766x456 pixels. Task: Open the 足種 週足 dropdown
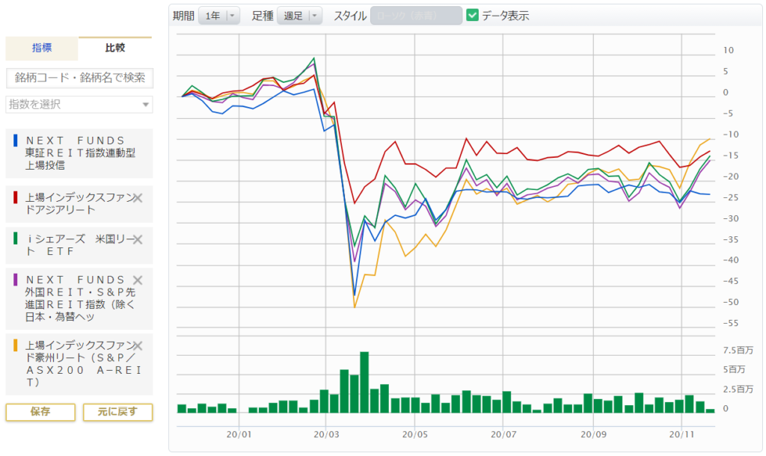(299, 16)
